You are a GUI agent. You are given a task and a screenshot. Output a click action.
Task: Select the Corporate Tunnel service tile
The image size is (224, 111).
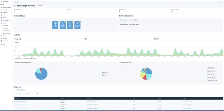(x=63, y=25)
